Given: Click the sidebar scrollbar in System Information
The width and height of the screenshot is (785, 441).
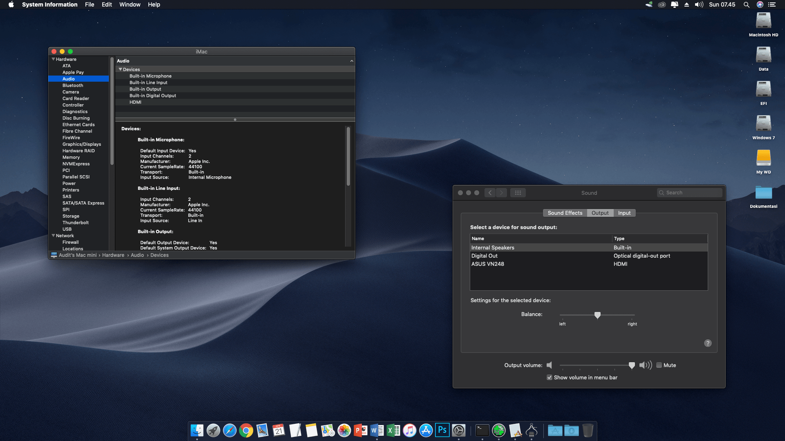Looking at the screenshot, I should click(x=112, y=111).
